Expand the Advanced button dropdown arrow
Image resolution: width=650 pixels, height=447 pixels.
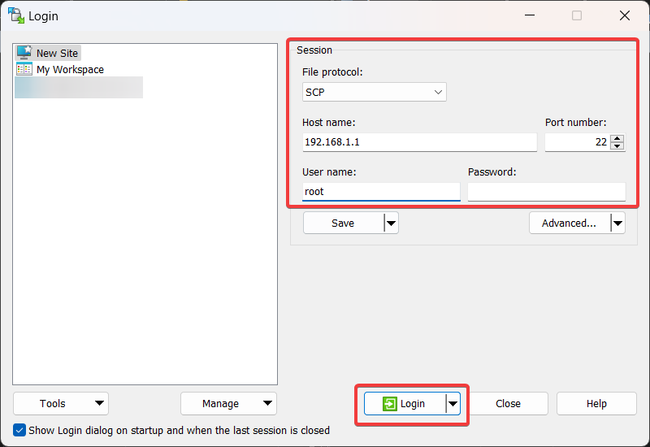[x=617, y=223]
